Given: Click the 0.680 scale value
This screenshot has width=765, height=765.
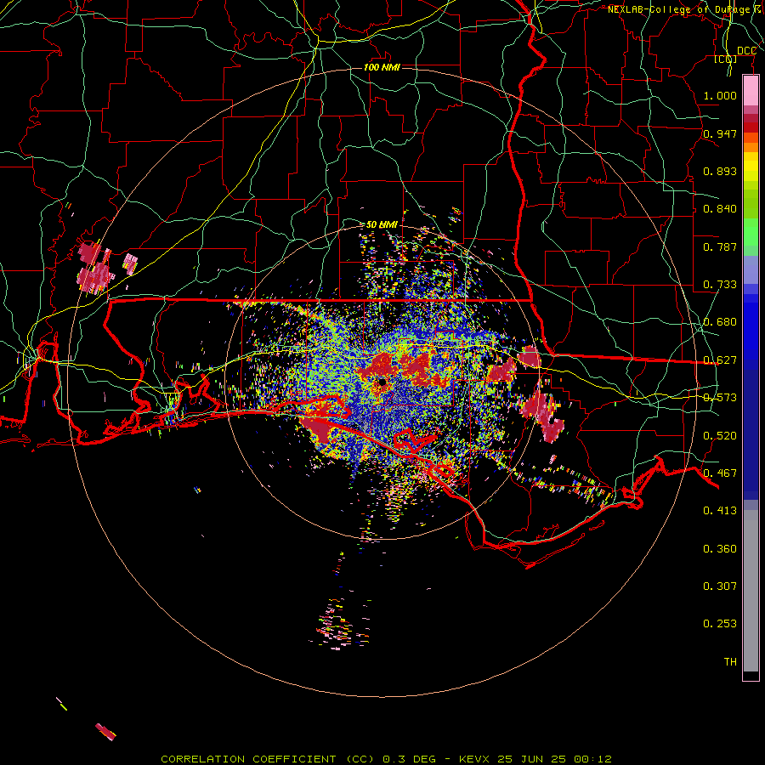Looking at the screenshot, I should 720,322.
